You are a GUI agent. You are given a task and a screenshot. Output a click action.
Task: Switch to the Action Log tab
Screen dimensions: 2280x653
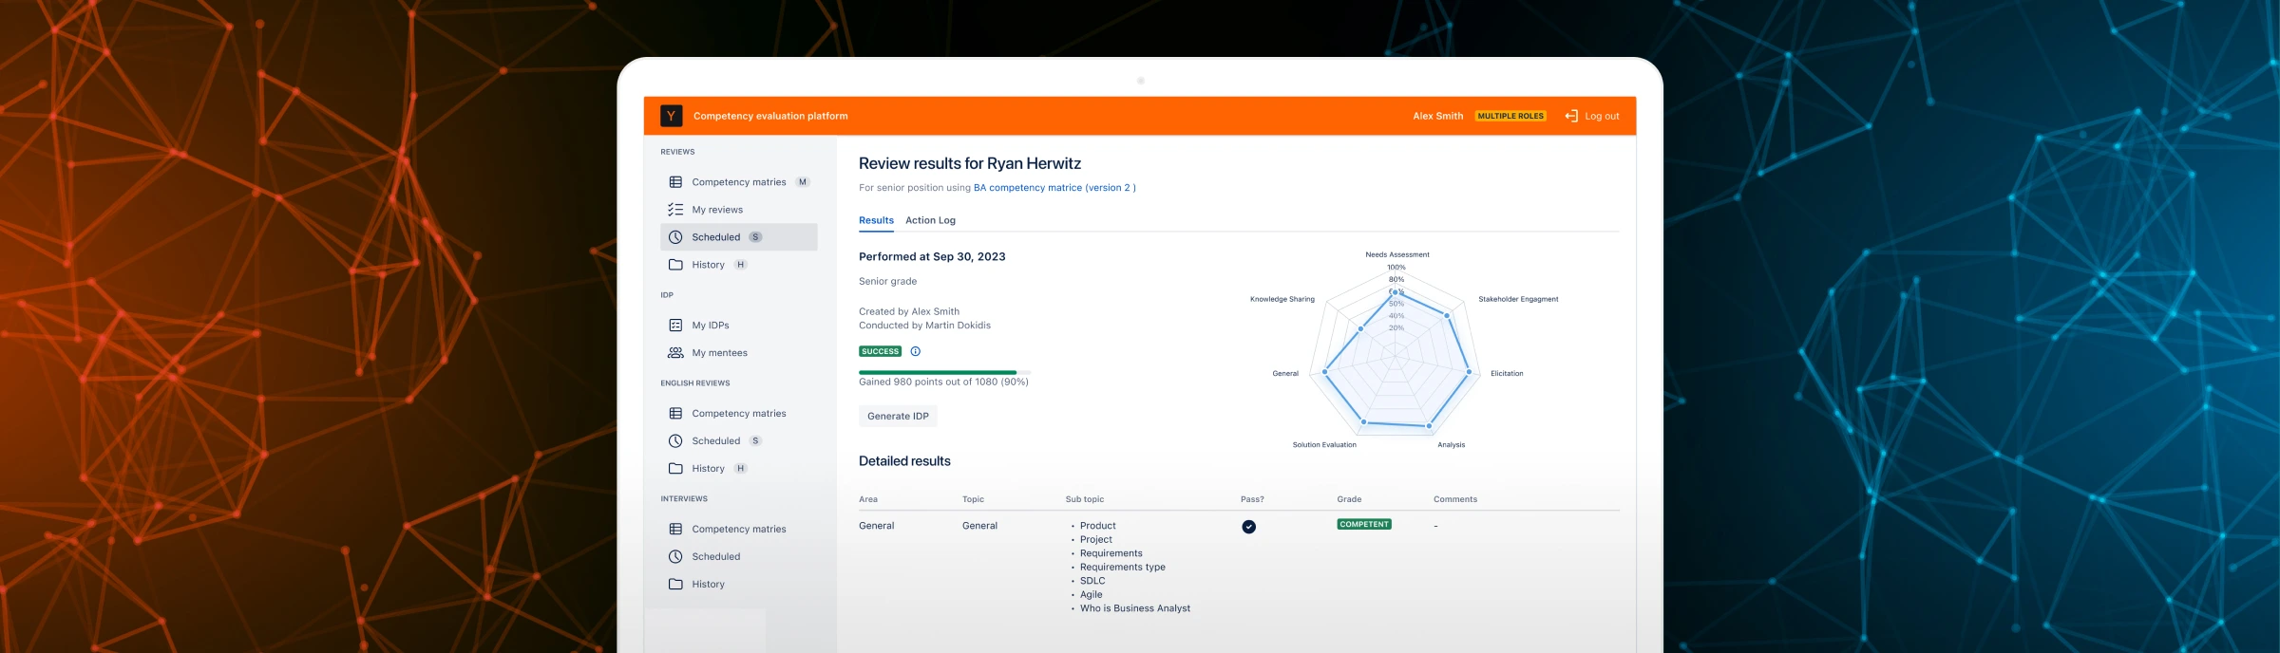tap(930, 220)
